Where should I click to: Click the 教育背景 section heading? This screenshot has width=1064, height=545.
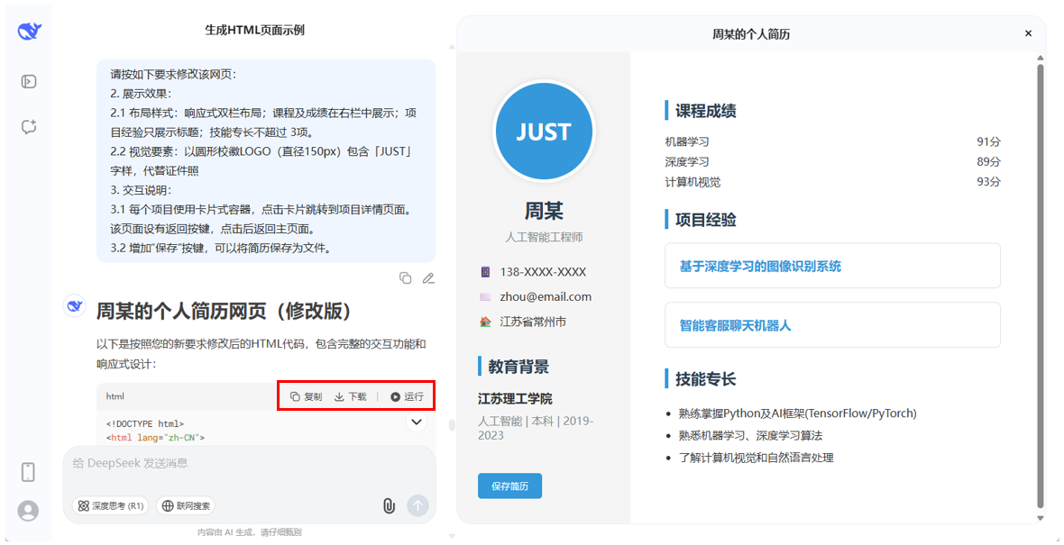518,367
